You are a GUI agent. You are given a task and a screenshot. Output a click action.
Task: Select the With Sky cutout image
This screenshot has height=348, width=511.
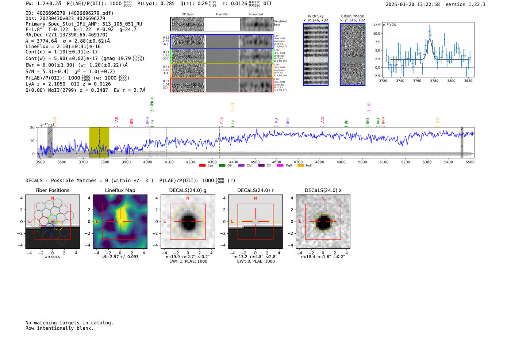(316, 55)
